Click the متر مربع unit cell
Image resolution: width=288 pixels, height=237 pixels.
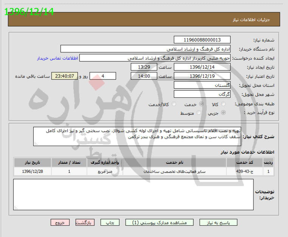point(105,171)
